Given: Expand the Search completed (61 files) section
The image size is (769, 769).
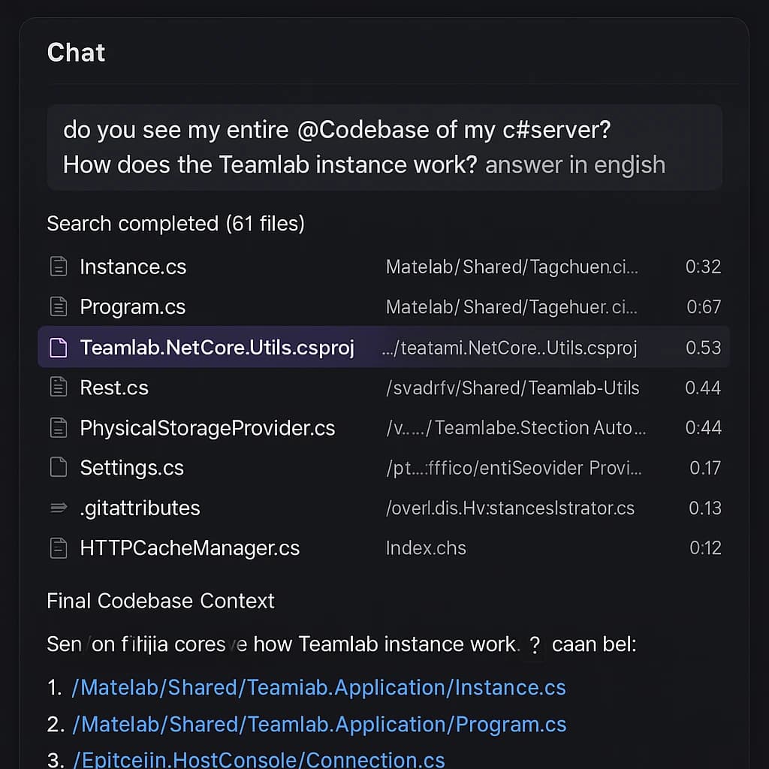Looking at the screenshot, I should pos(175,224).
